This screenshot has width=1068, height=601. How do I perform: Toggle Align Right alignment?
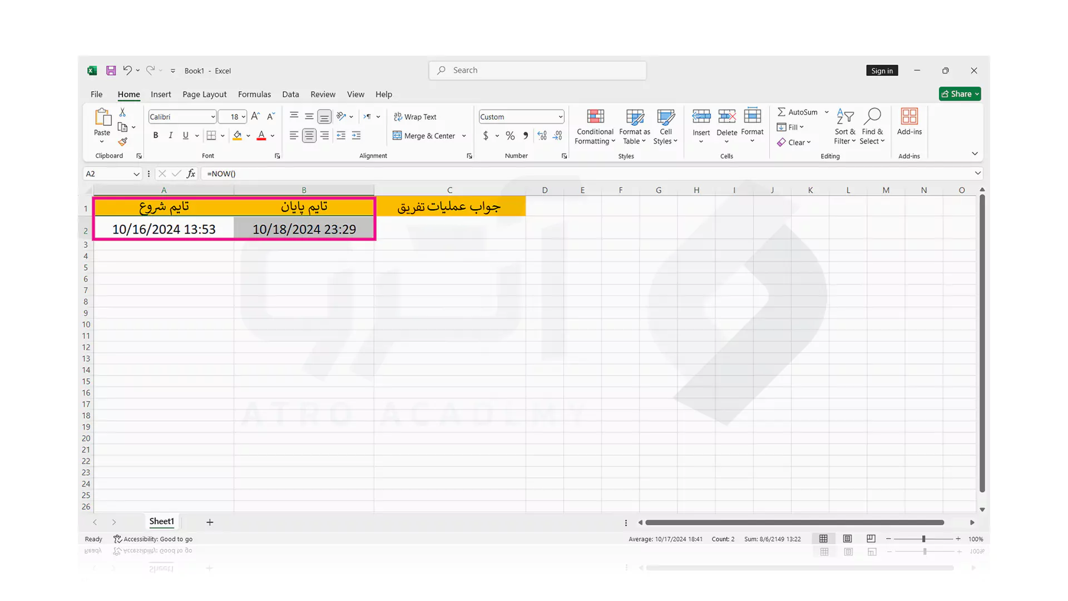324,135
